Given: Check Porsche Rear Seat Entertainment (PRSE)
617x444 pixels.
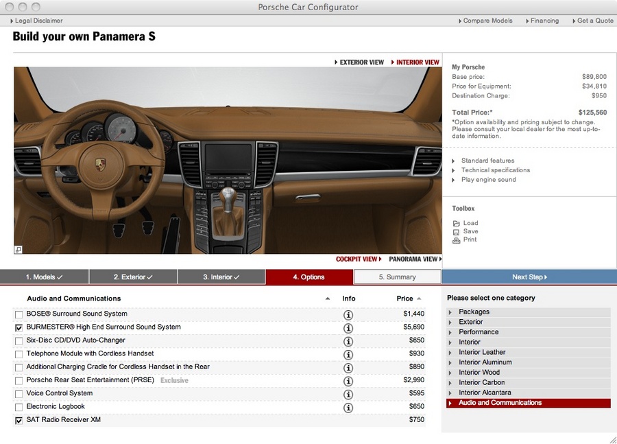Looking at the screenshot, I should pyautogui.click(x=19, y=381).
